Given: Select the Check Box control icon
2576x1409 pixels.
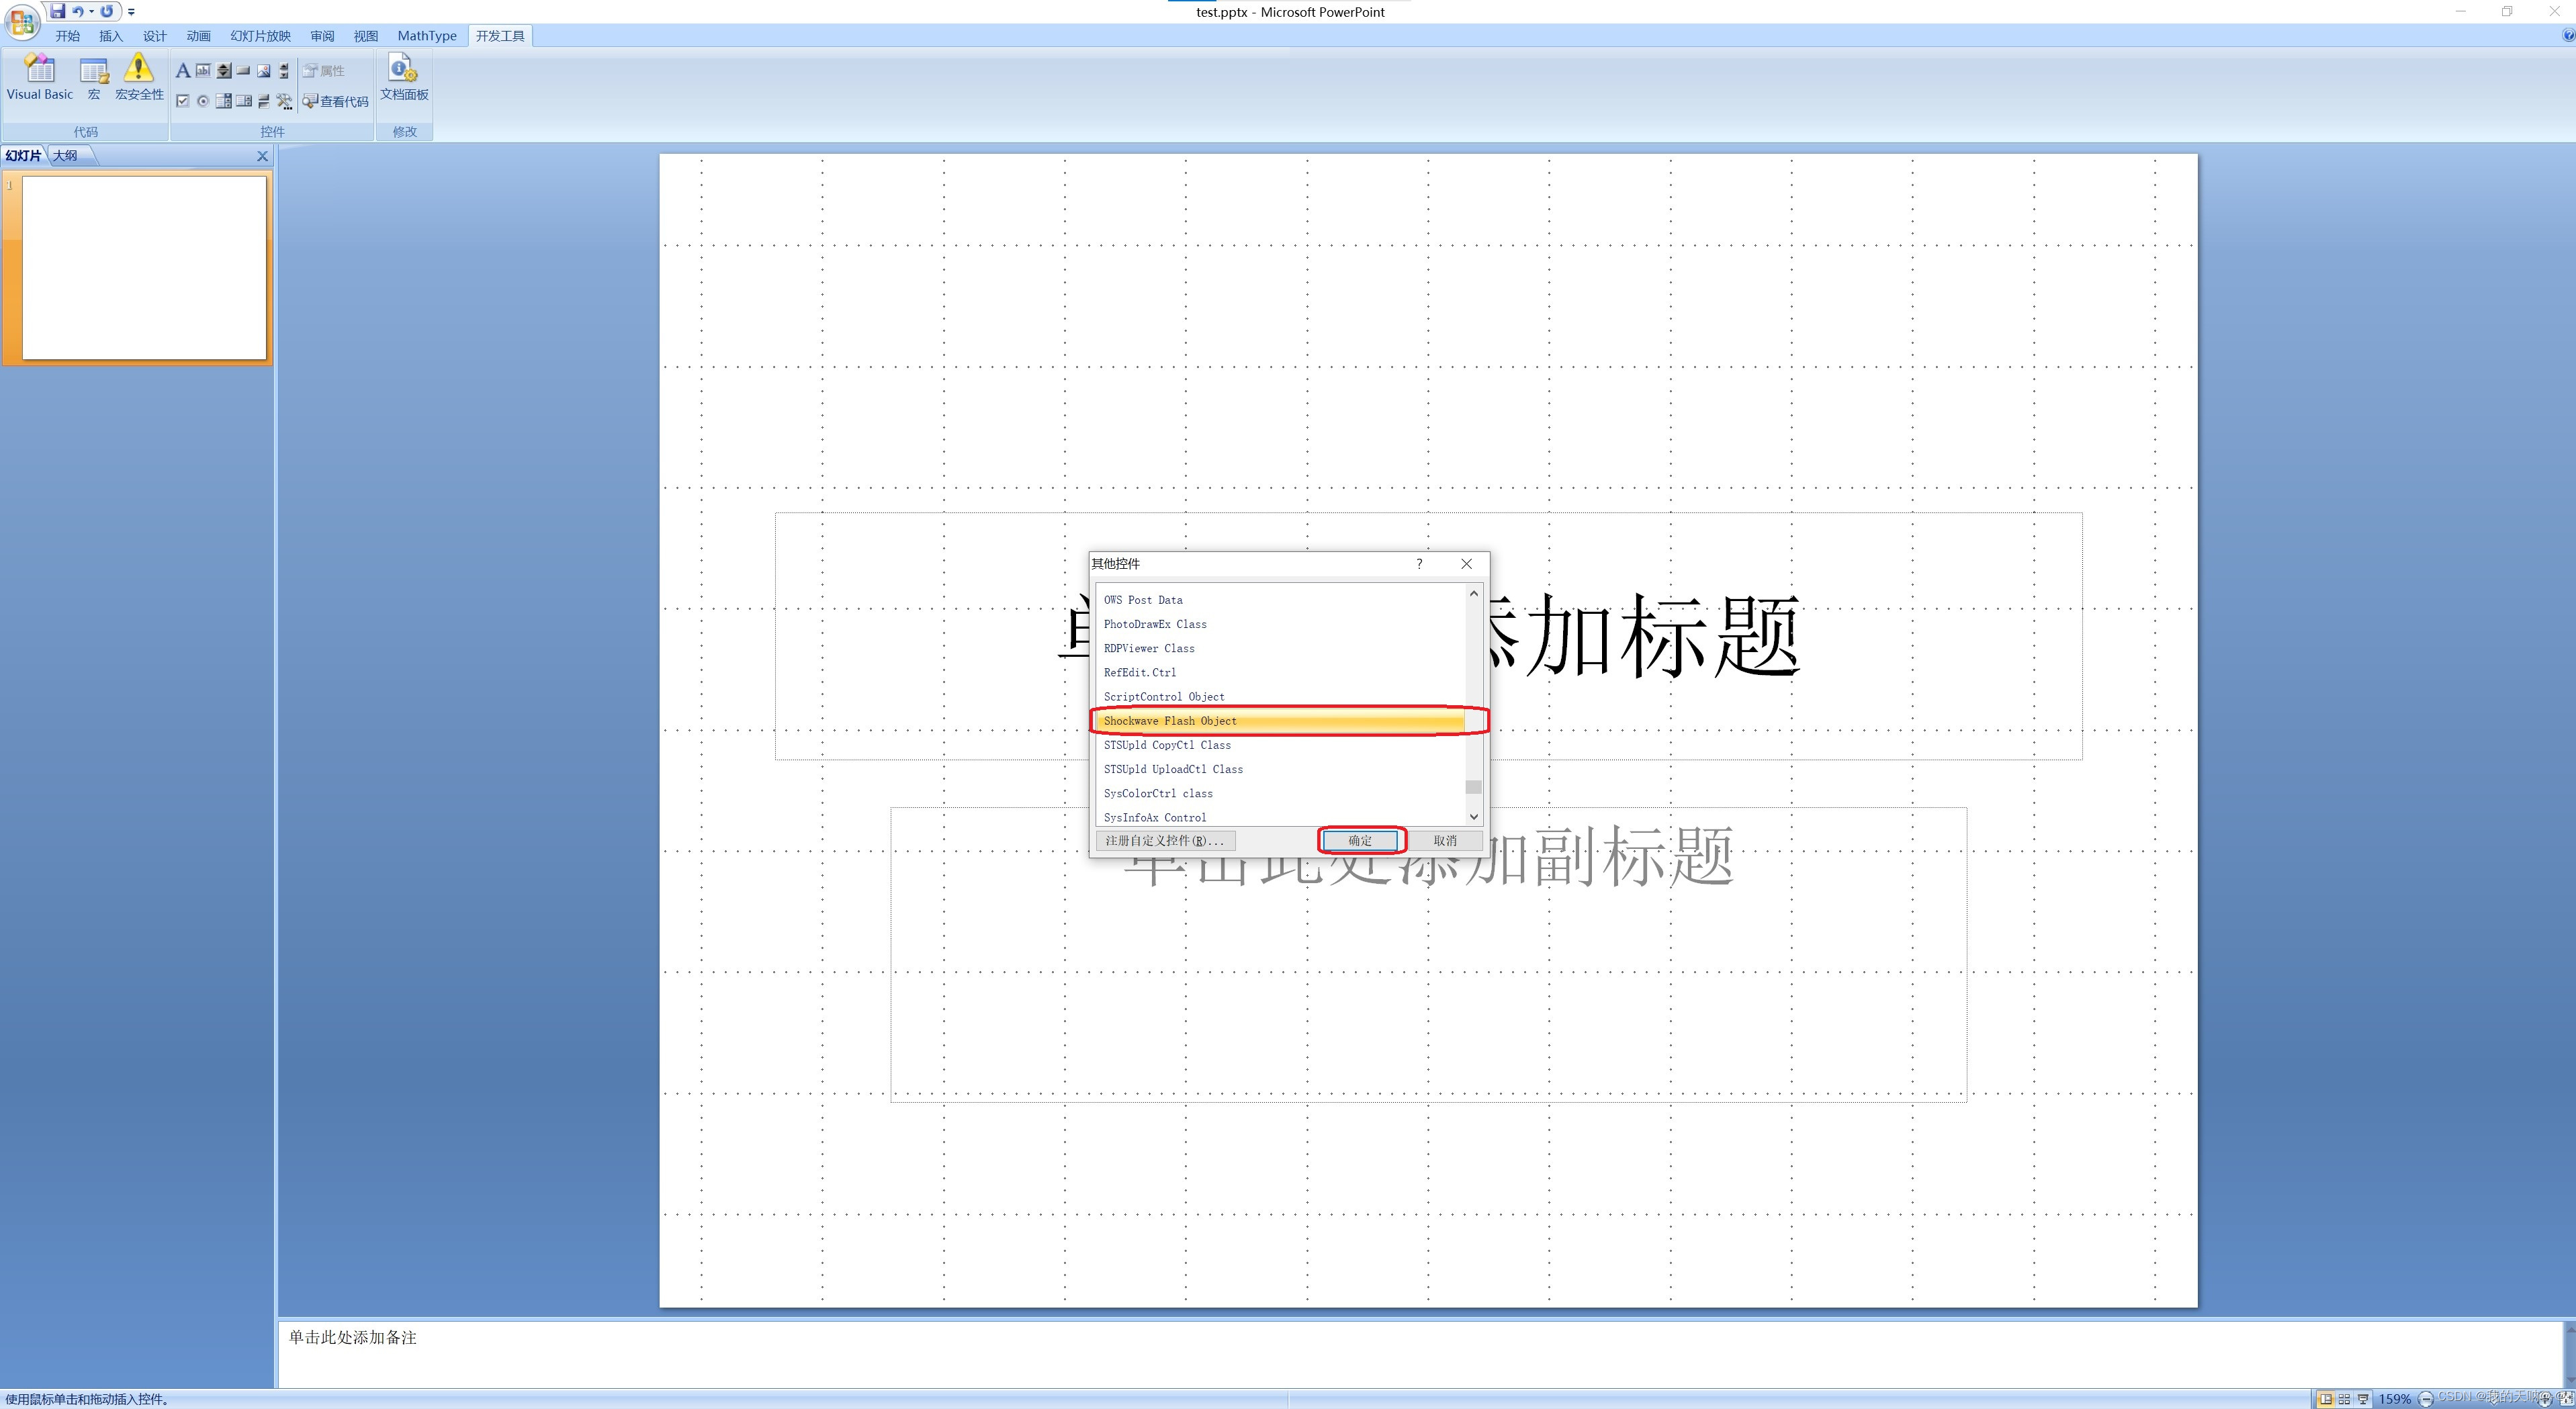Looking at the screenshot, I should tap(183, 101).
